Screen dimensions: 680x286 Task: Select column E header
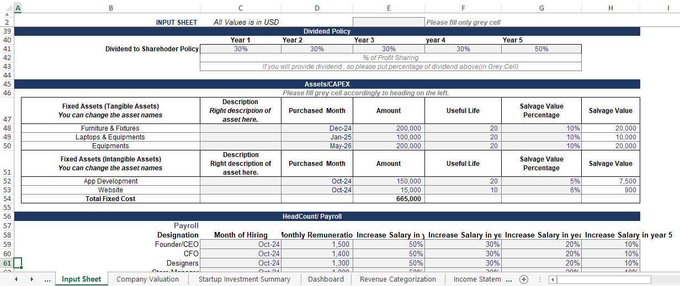[x=389, y=8]
